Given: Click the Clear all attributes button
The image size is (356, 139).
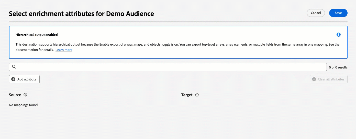Looking at the screenshot, I should coord(329,79).
